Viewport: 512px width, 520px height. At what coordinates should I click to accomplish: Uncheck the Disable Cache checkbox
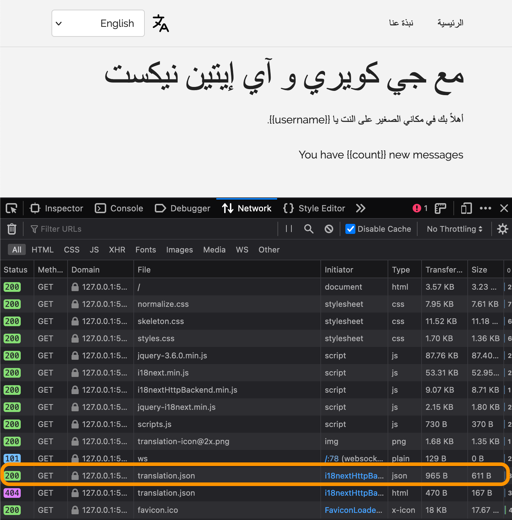pyautogui.click(x=350, y=229)
